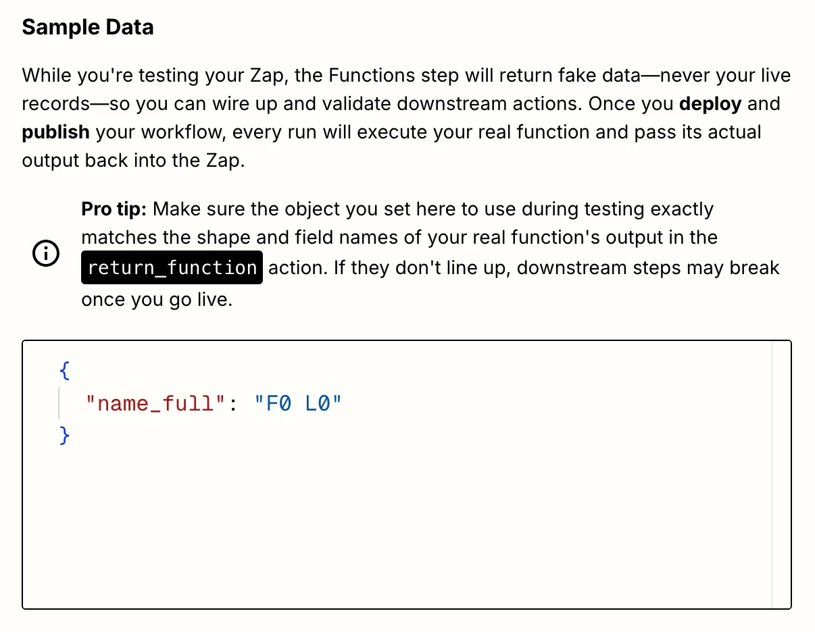The image size is (815, 632).
Task: Click the words "once you go live."
Action: click(157, 299)
